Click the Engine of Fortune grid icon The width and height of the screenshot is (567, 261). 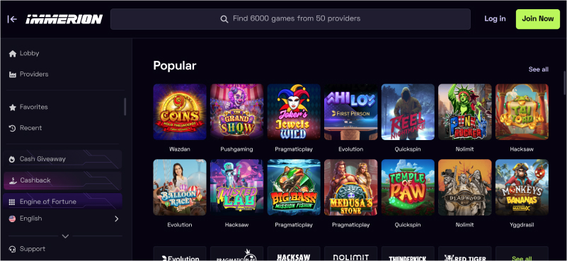pyautogui.click(x=12, y=202)
